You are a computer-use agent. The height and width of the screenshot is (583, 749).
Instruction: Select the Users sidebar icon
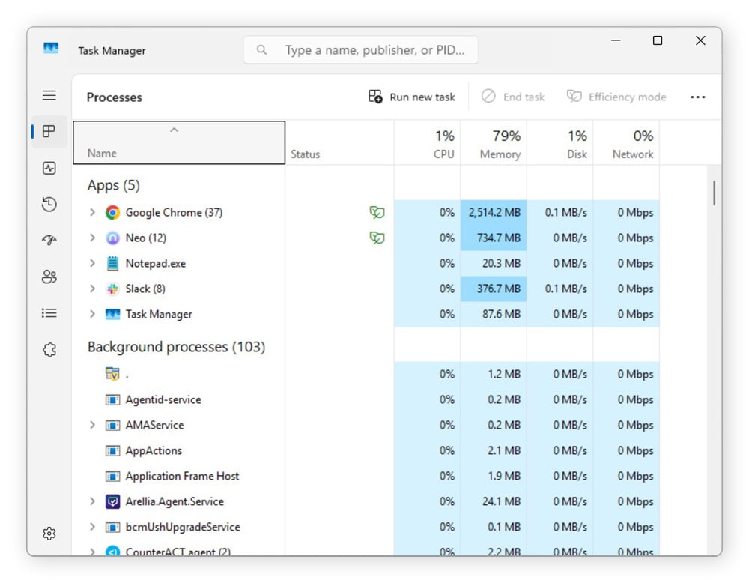point(49,277)
